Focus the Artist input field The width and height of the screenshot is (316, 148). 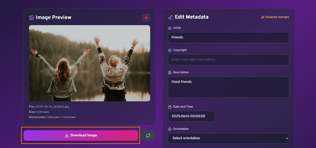coord(229,38)
